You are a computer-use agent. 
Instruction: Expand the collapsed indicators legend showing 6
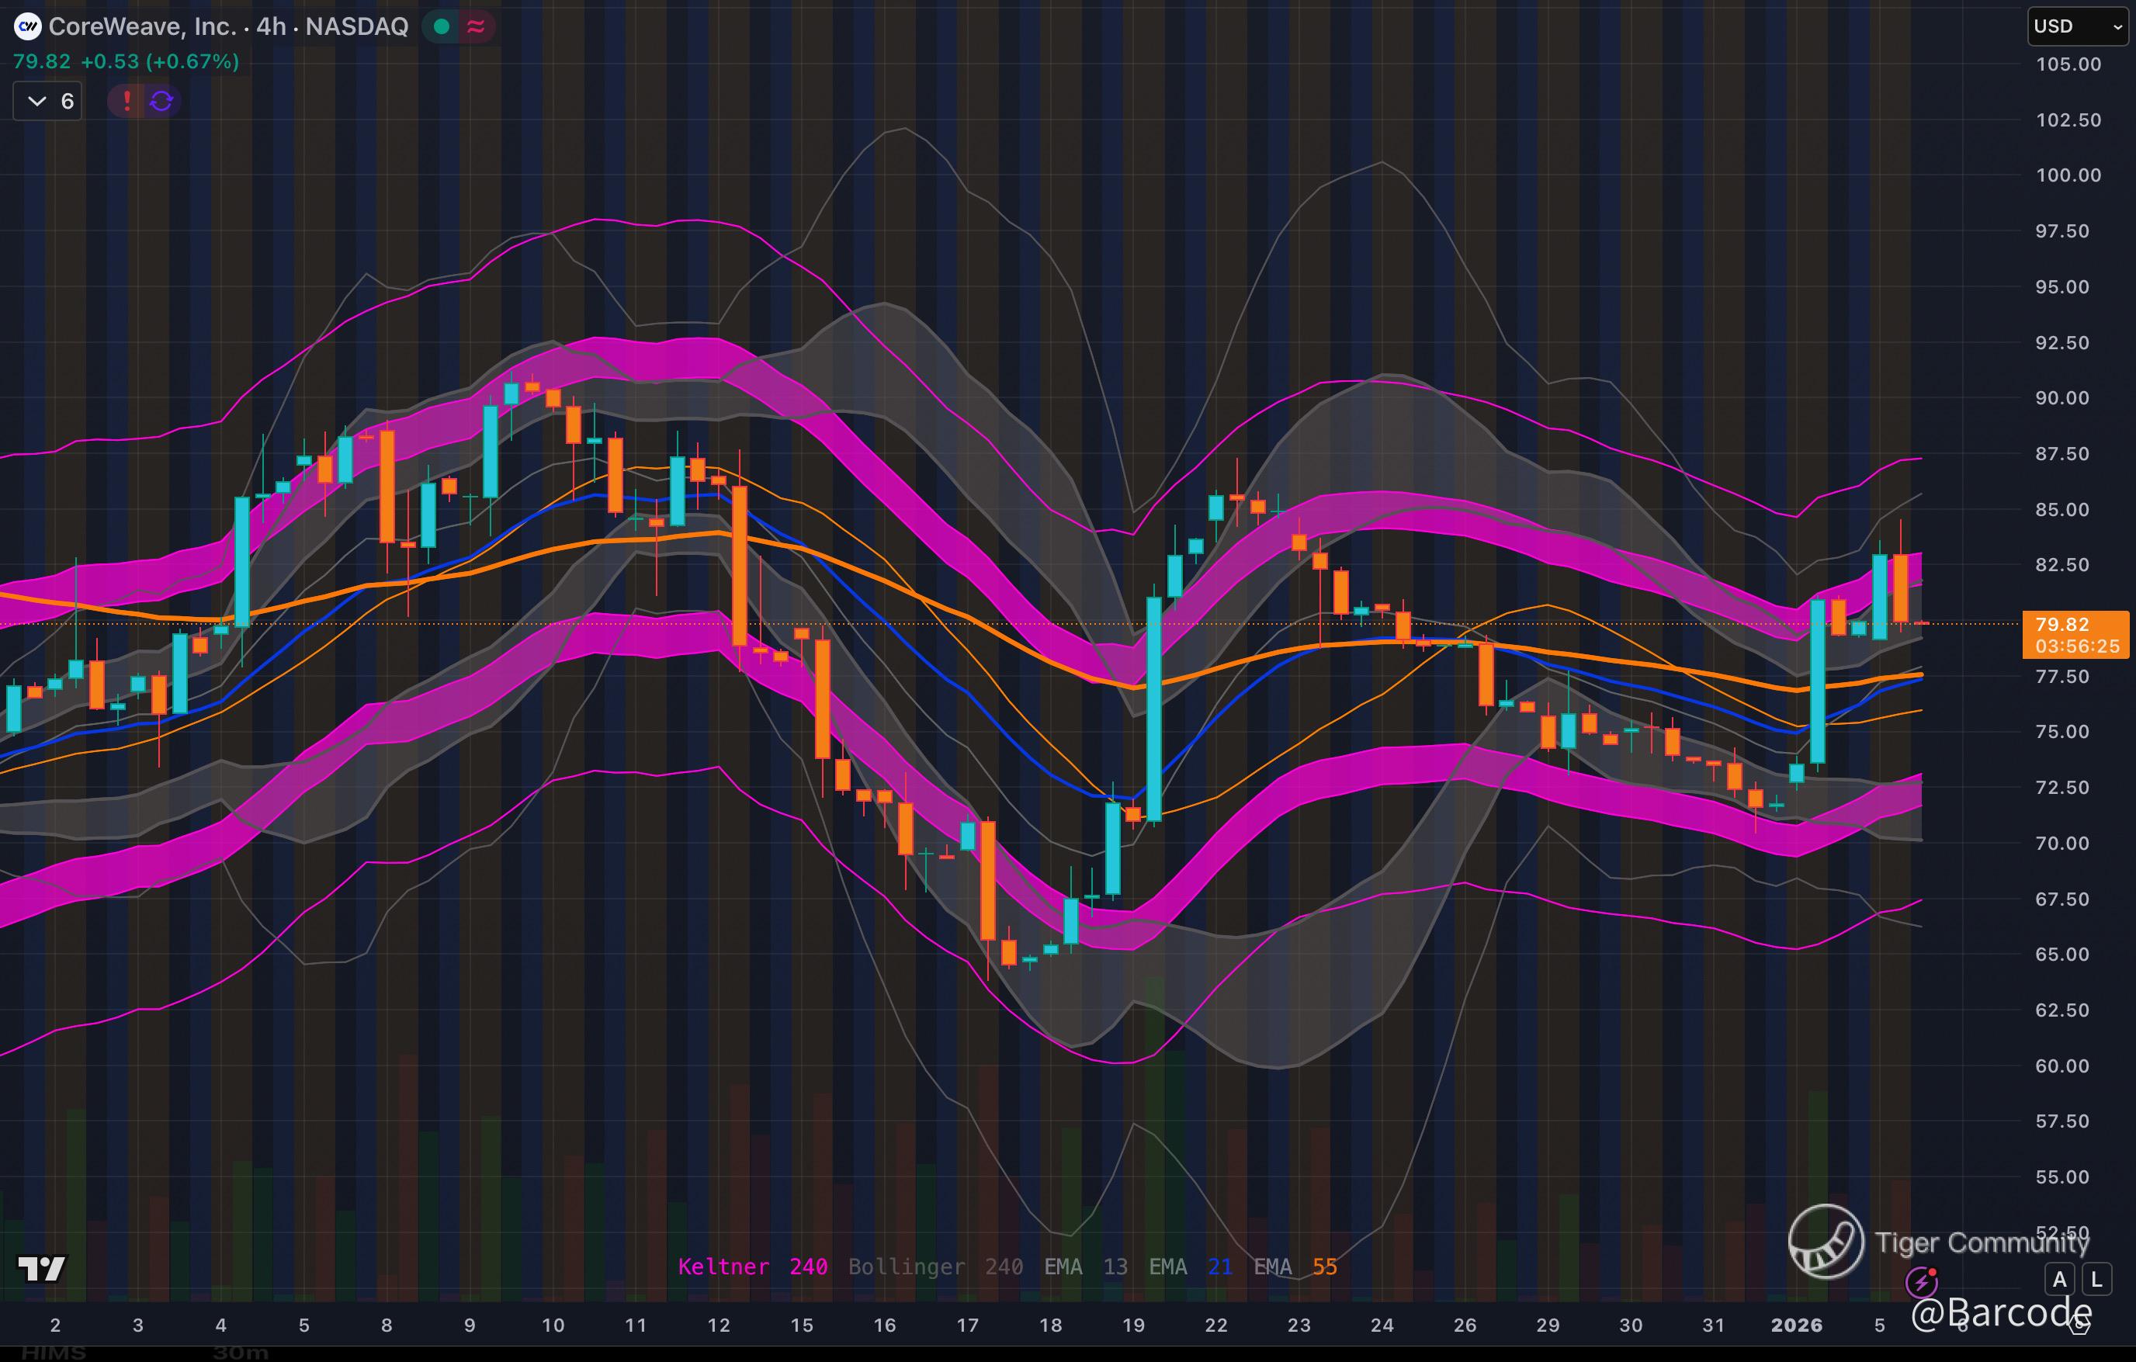[x=48, y=101]
